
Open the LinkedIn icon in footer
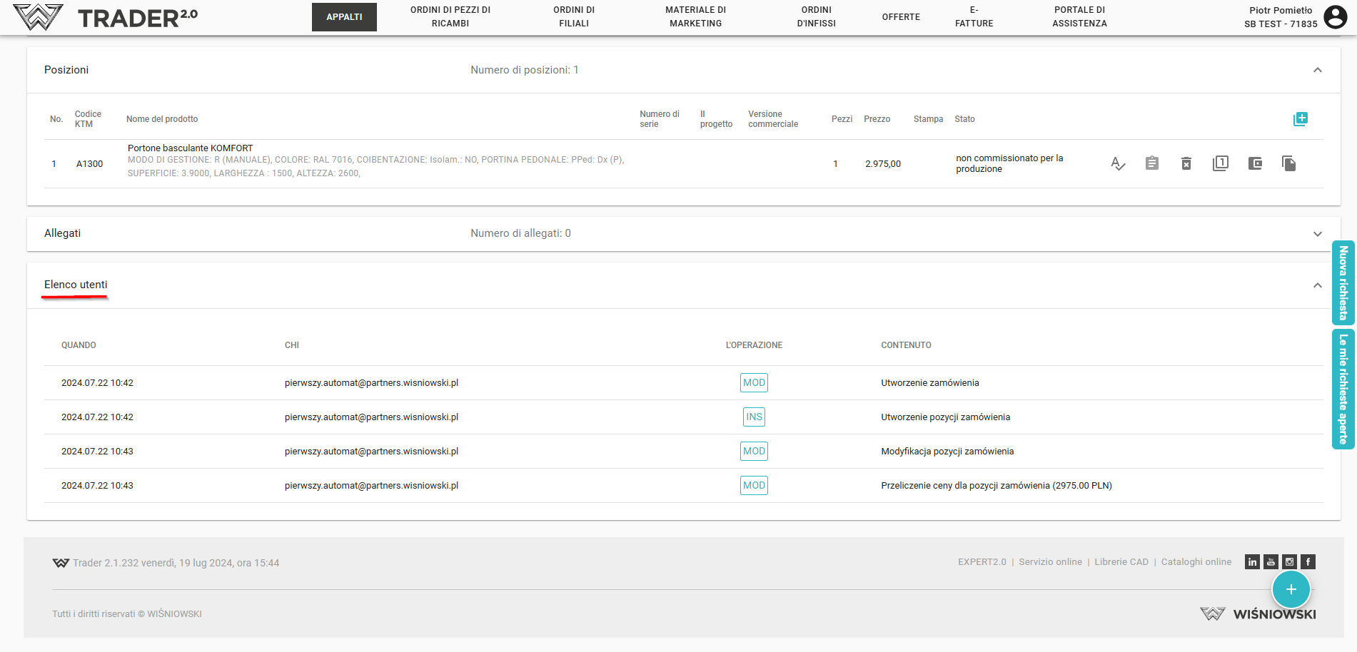(1252, 562)
